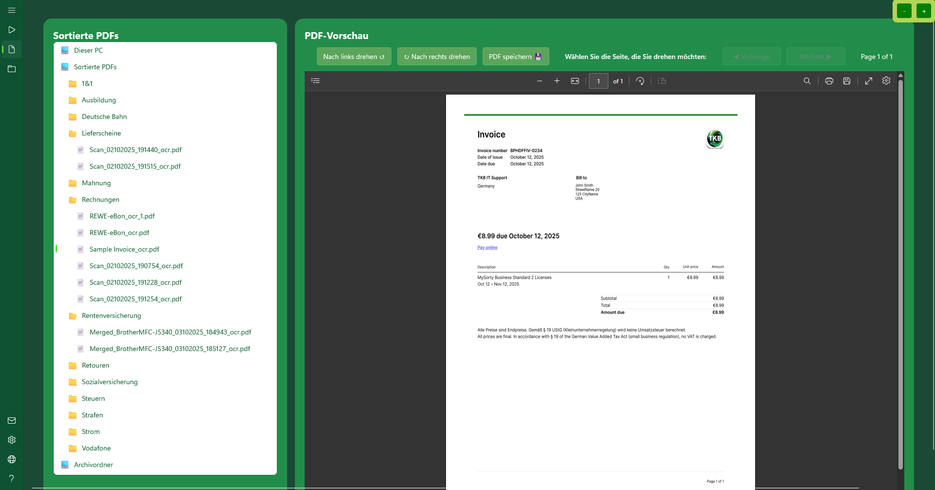The image size is (935, 490).
Task: Print the displayed PDF document
Action: (x=829, y=81)
